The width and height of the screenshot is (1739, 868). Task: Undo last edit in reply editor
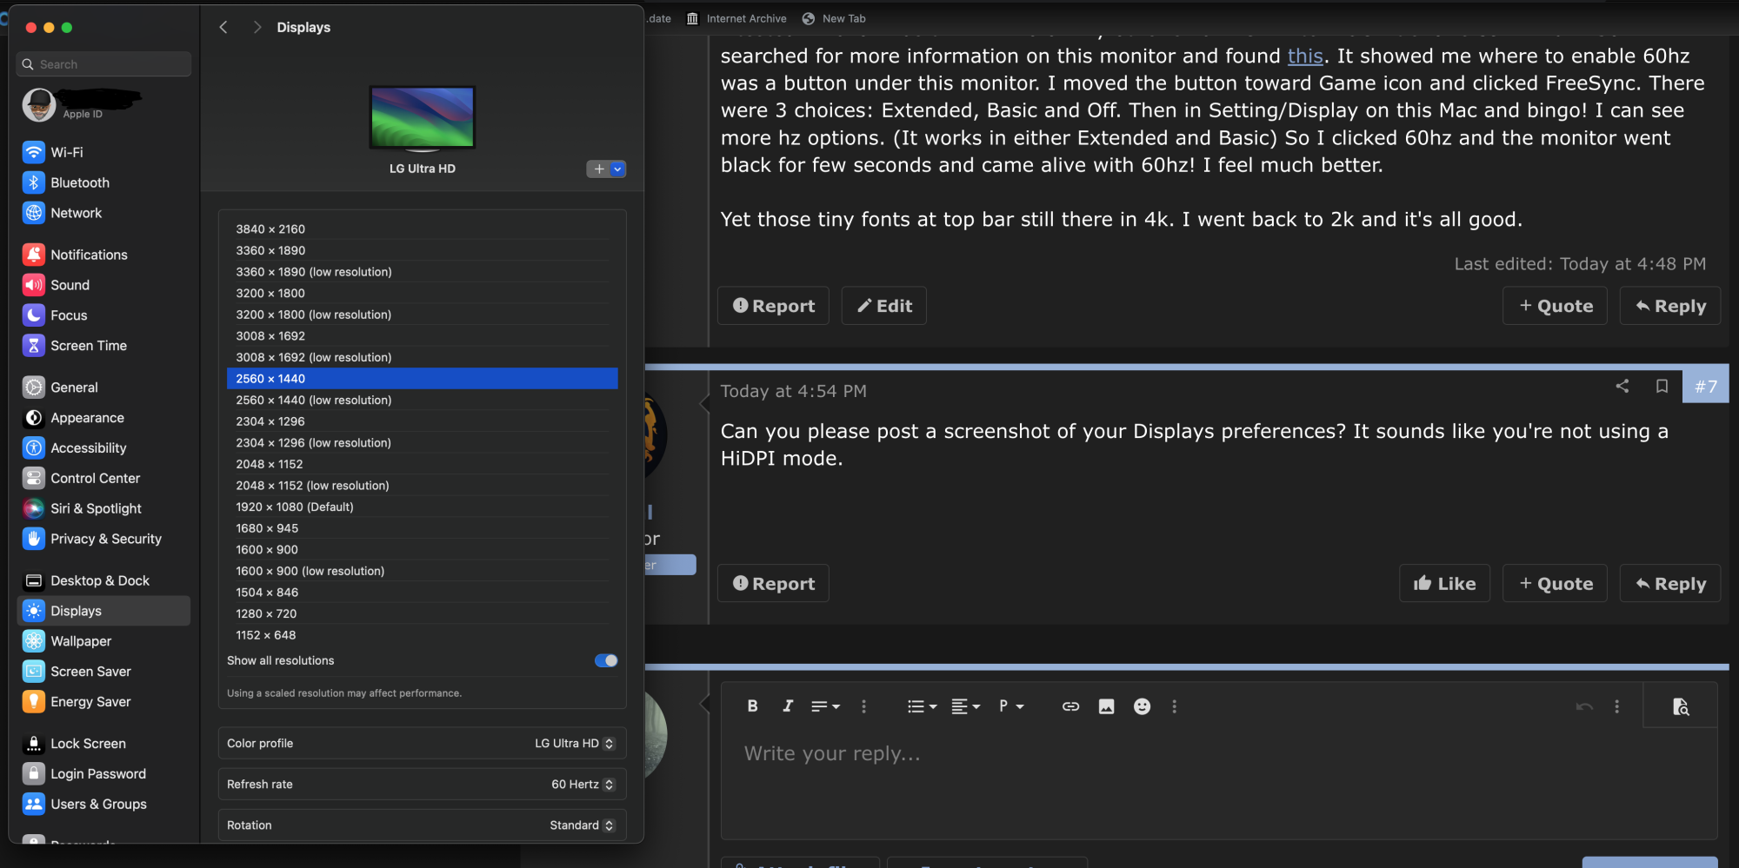1584,706
